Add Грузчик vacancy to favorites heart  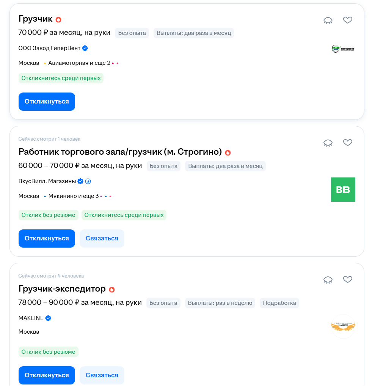(x=348, y=20)
